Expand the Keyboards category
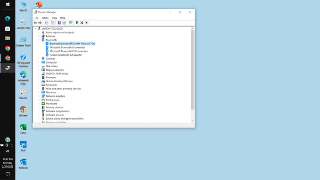This screenshot has width=320, height=180. [x=39, y=85]
